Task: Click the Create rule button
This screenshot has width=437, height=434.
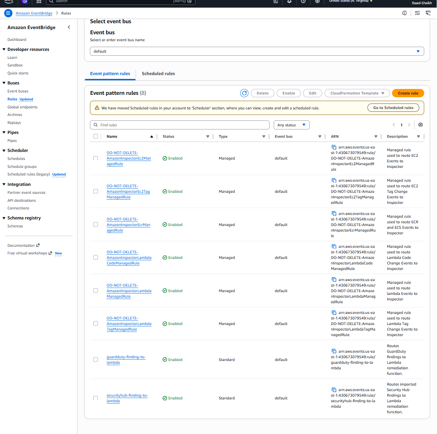Action: coord(408,93)
